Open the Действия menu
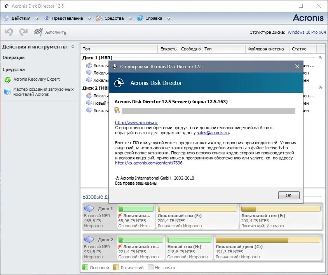328x275 pixels. (x=21, y=18)
